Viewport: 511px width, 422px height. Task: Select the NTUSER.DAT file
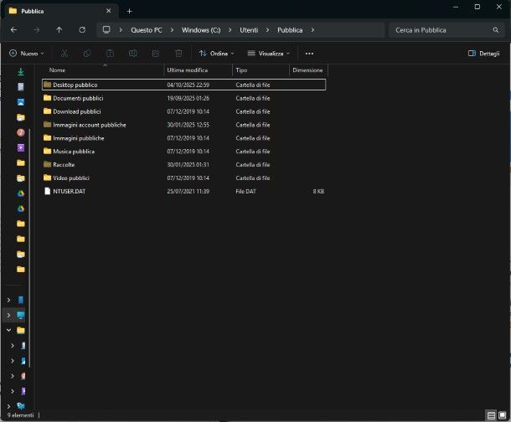coord(69,192)
